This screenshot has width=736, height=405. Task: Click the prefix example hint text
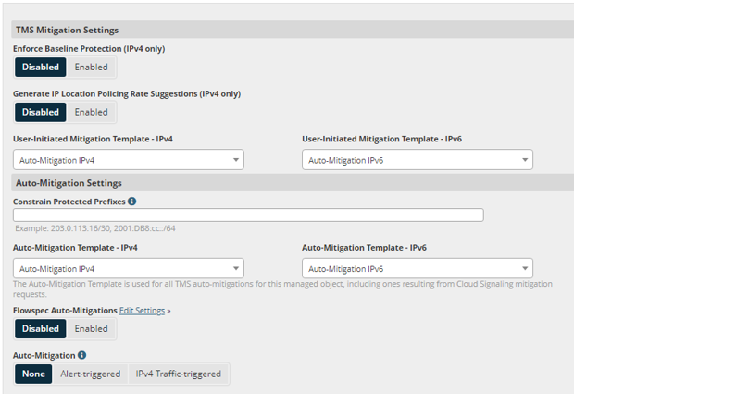click(94, 228)
